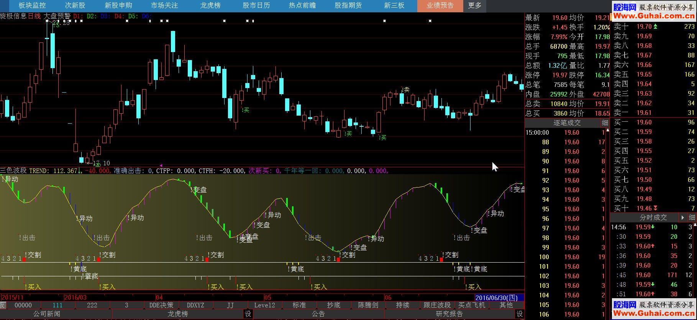Click the red 交割 marker square under 06
This screenshot has height=320, width=697.
tap(441, 260)
